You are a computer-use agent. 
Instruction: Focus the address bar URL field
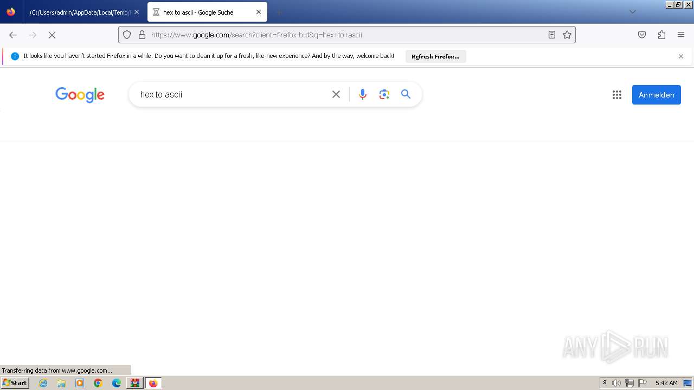[x=347, y=35]
